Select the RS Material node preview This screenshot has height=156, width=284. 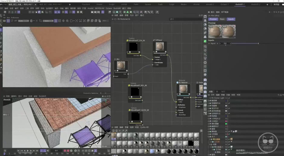183,89
